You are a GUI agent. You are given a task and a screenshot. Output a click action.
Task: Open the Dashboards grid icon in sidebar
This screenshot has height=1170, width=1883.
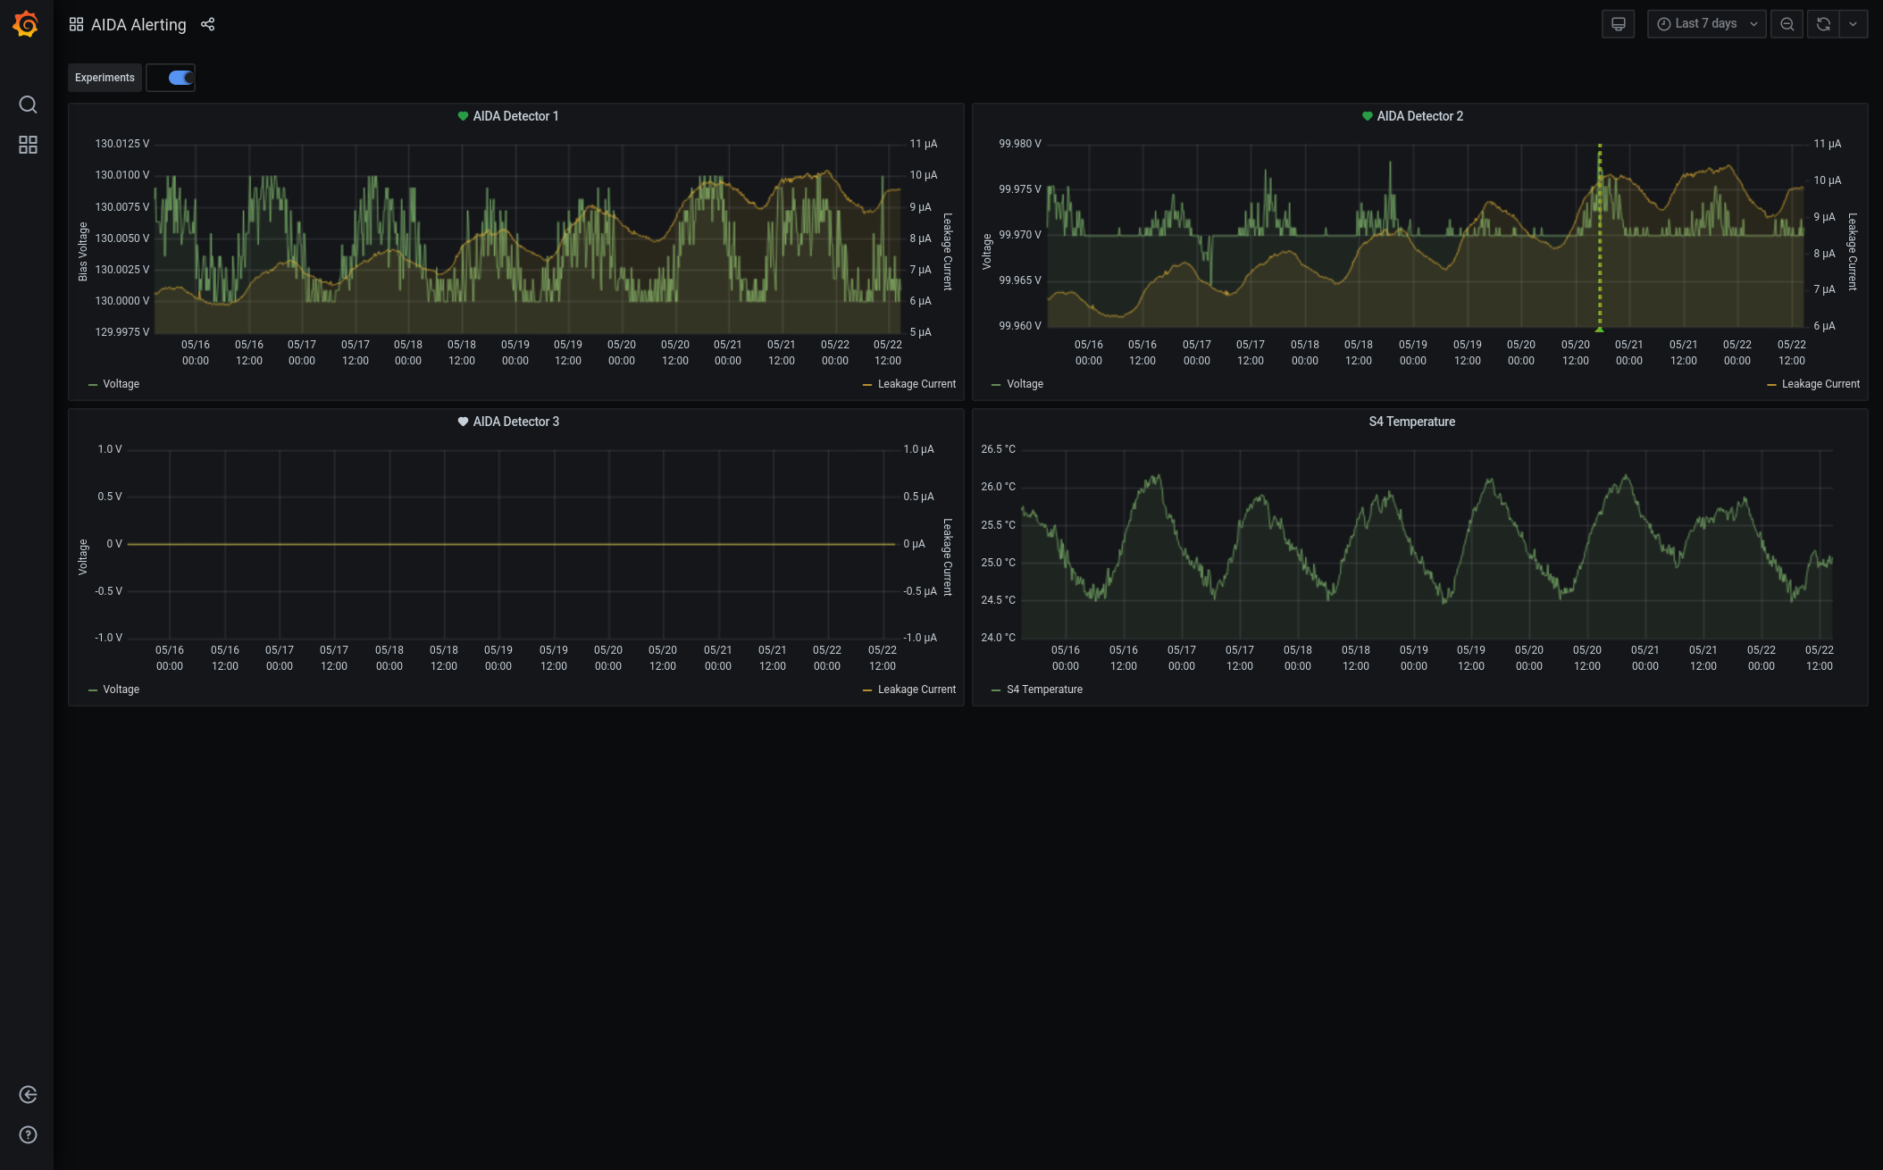pos(28,145)
